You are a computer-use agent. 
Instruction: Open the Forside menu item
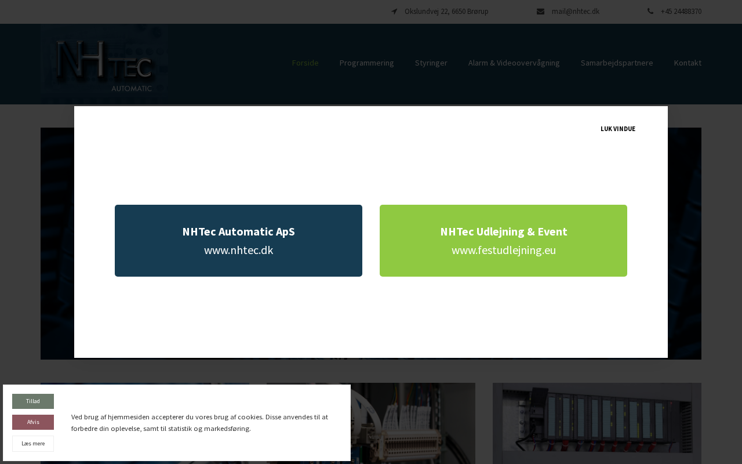pyautogui.click(x=305, y=63)
